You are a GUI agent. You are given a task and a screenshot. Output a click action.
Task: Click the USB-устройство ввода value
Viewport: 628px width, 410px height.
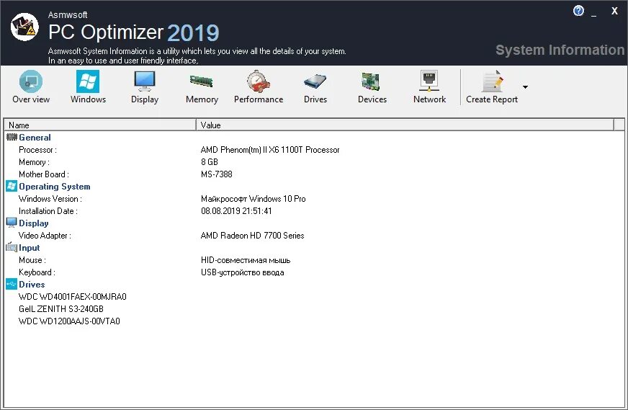coord(242,272)
